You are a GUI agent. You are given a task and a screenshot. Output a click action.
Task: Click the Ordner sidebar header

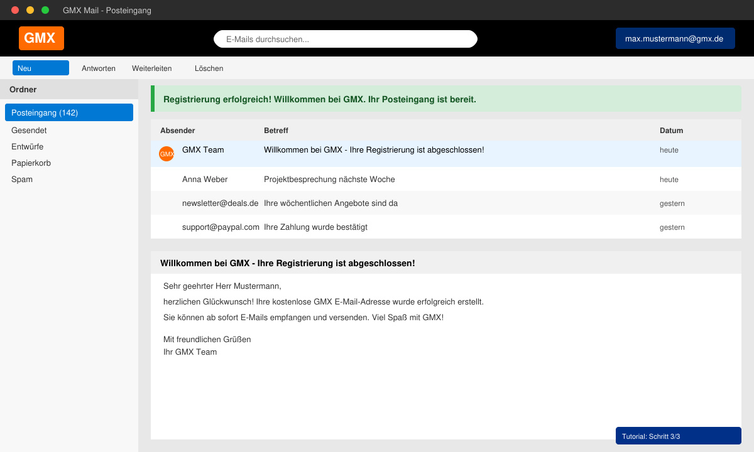tap(69, 89)
